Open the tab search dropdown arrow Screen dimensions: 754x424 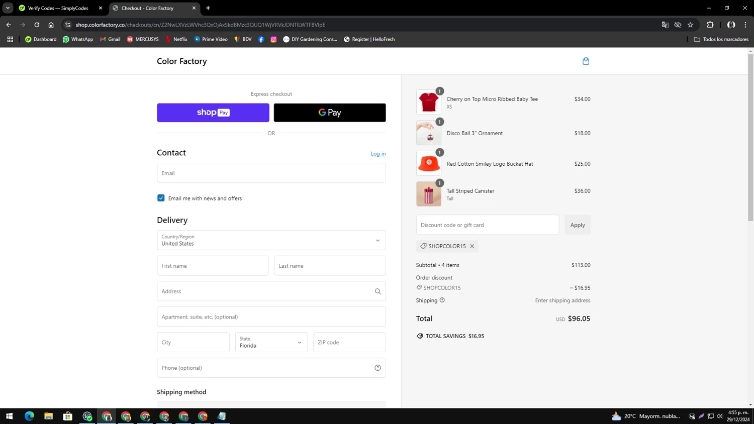[8, 8]
